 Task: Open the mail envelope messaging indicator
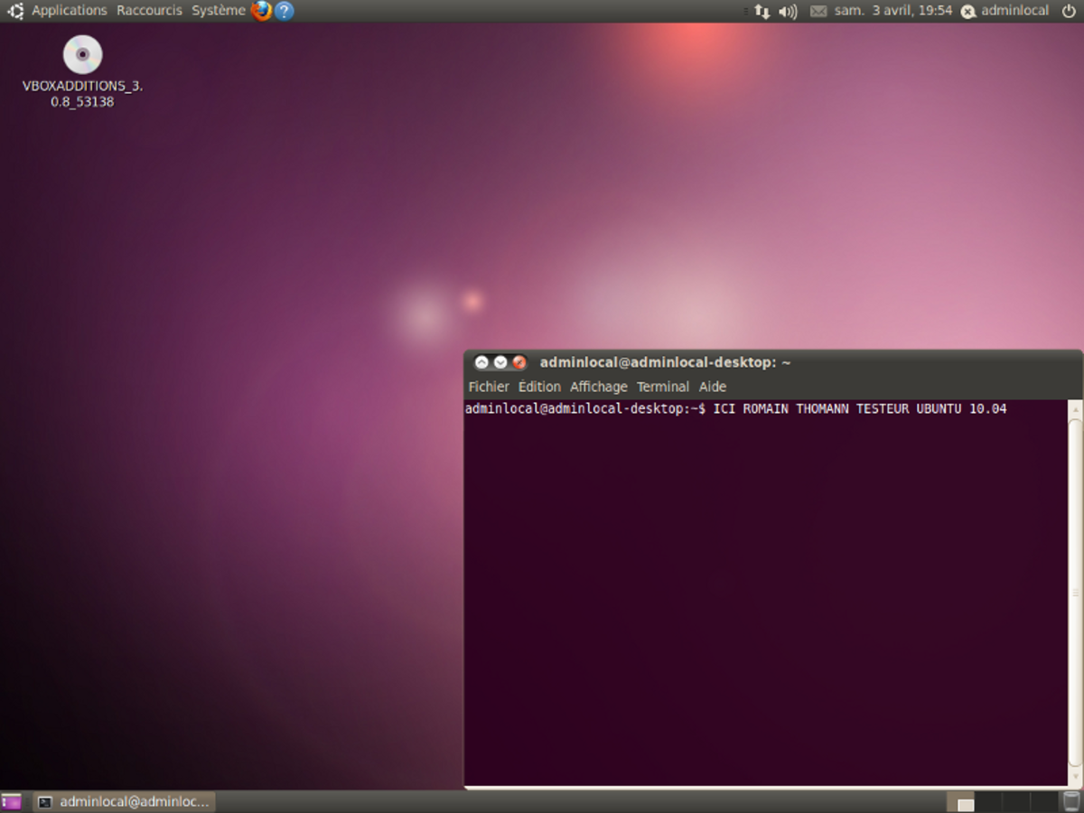tap(818, 12)
